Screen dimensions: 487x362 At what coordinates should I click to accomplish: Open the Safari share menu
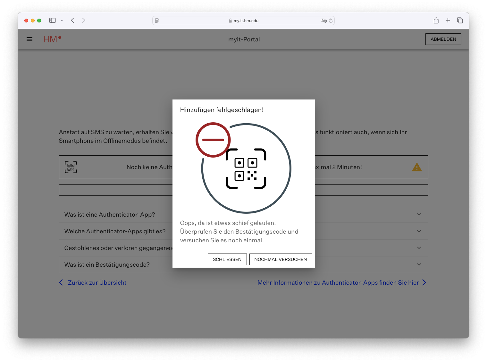coord(436,21)
